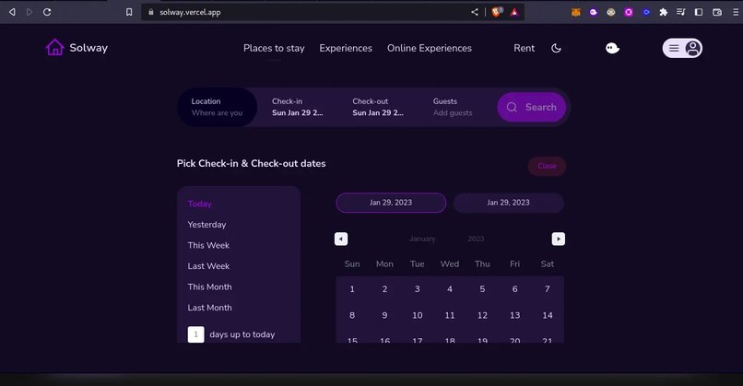Toggle the browser sidebar panel icon

(x=699, y=12)
